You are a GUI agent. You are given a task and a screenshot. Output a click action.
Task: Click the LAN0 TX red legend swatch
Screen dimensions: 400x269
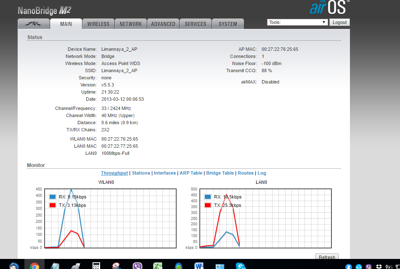(208, 205)
